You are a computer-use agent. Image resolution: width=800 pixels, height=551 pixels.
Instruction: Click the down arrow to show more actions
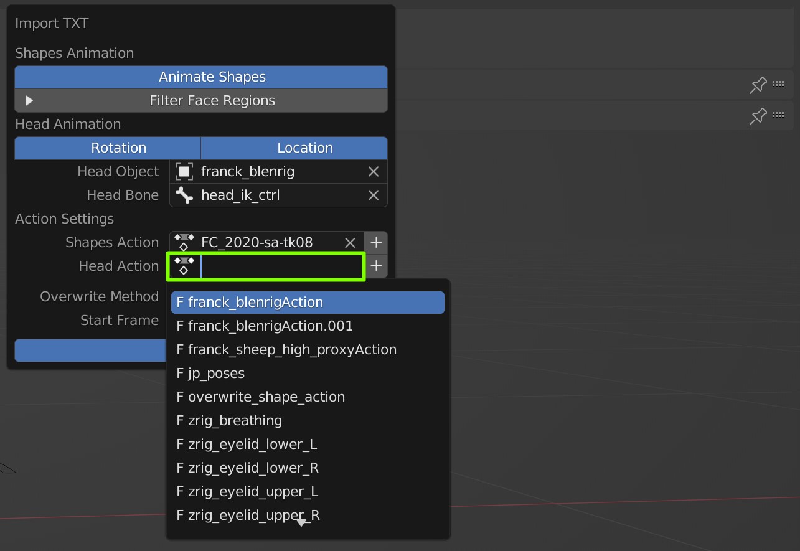(x=301, y=523)
